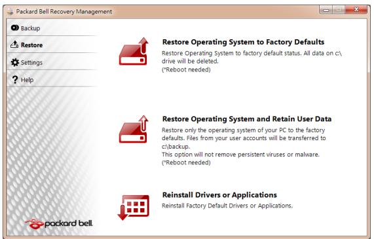
Task: Click the Restore upload-arrow sidebar icon
Action: (x=14, y=45)
